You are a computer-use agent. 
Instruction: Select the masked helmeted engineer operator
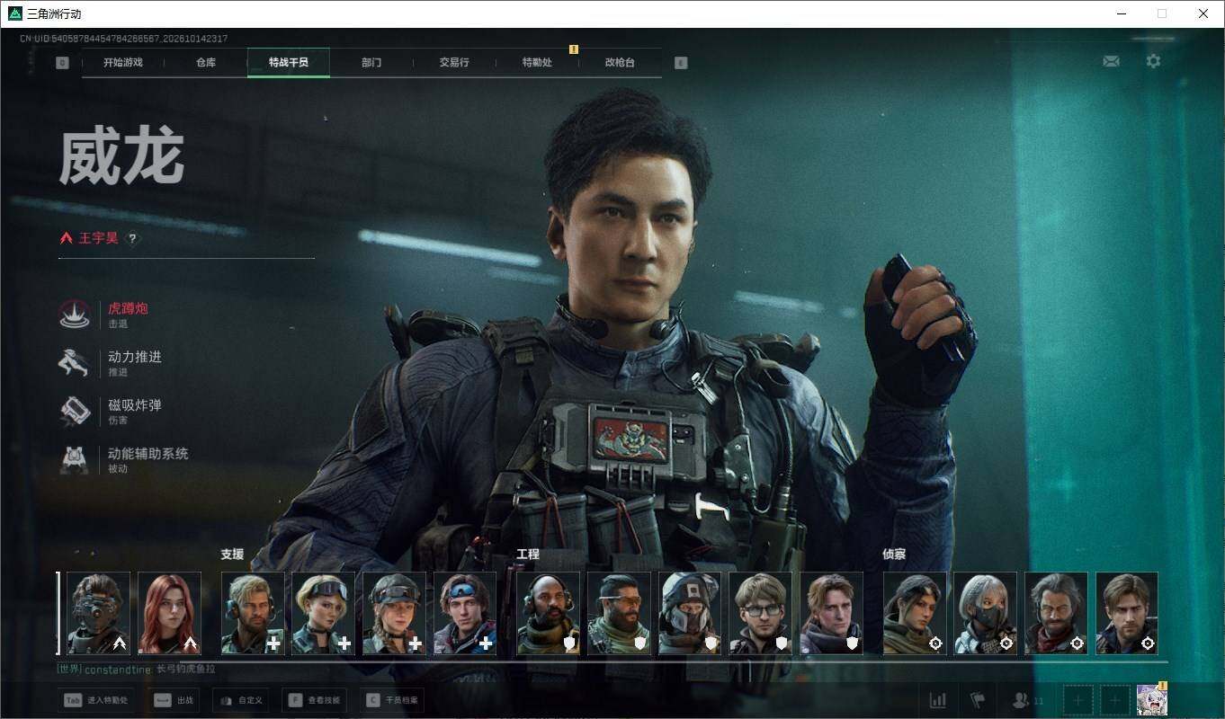point(690,613)
